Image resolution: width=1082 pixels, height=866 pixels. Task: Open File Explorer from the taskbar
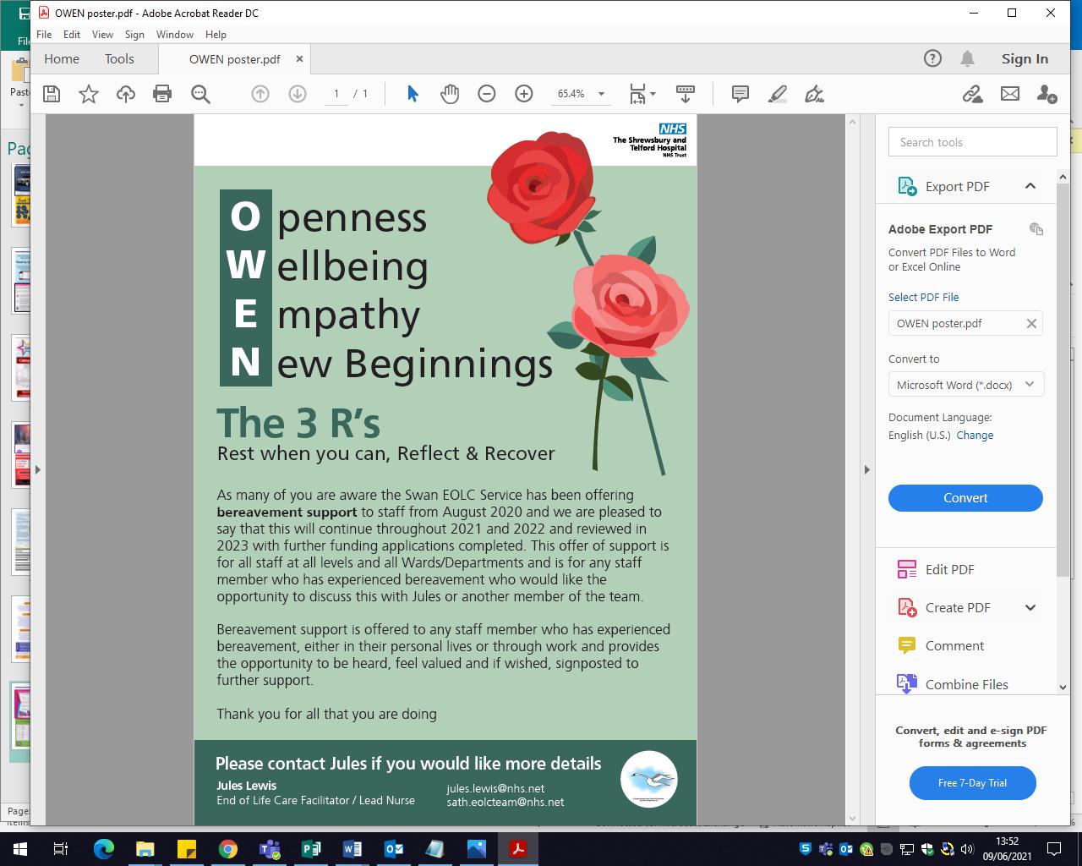point(145,849)
